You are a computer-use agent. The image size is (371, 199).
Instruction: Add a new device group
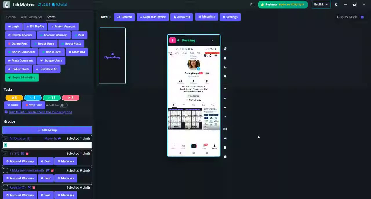(x=47, y=130)
